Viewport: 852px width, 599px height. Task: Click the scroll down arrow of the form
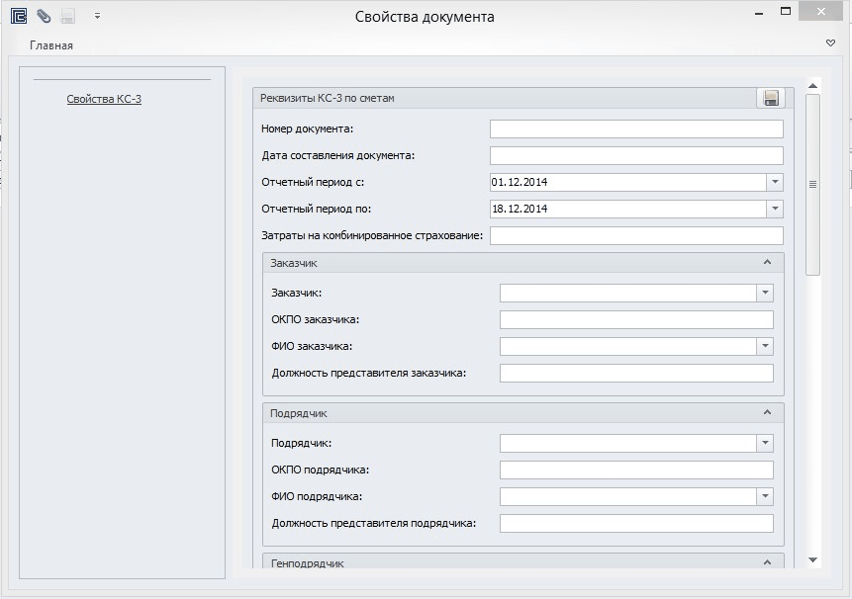pyautogui.click(x=813, y=560)
